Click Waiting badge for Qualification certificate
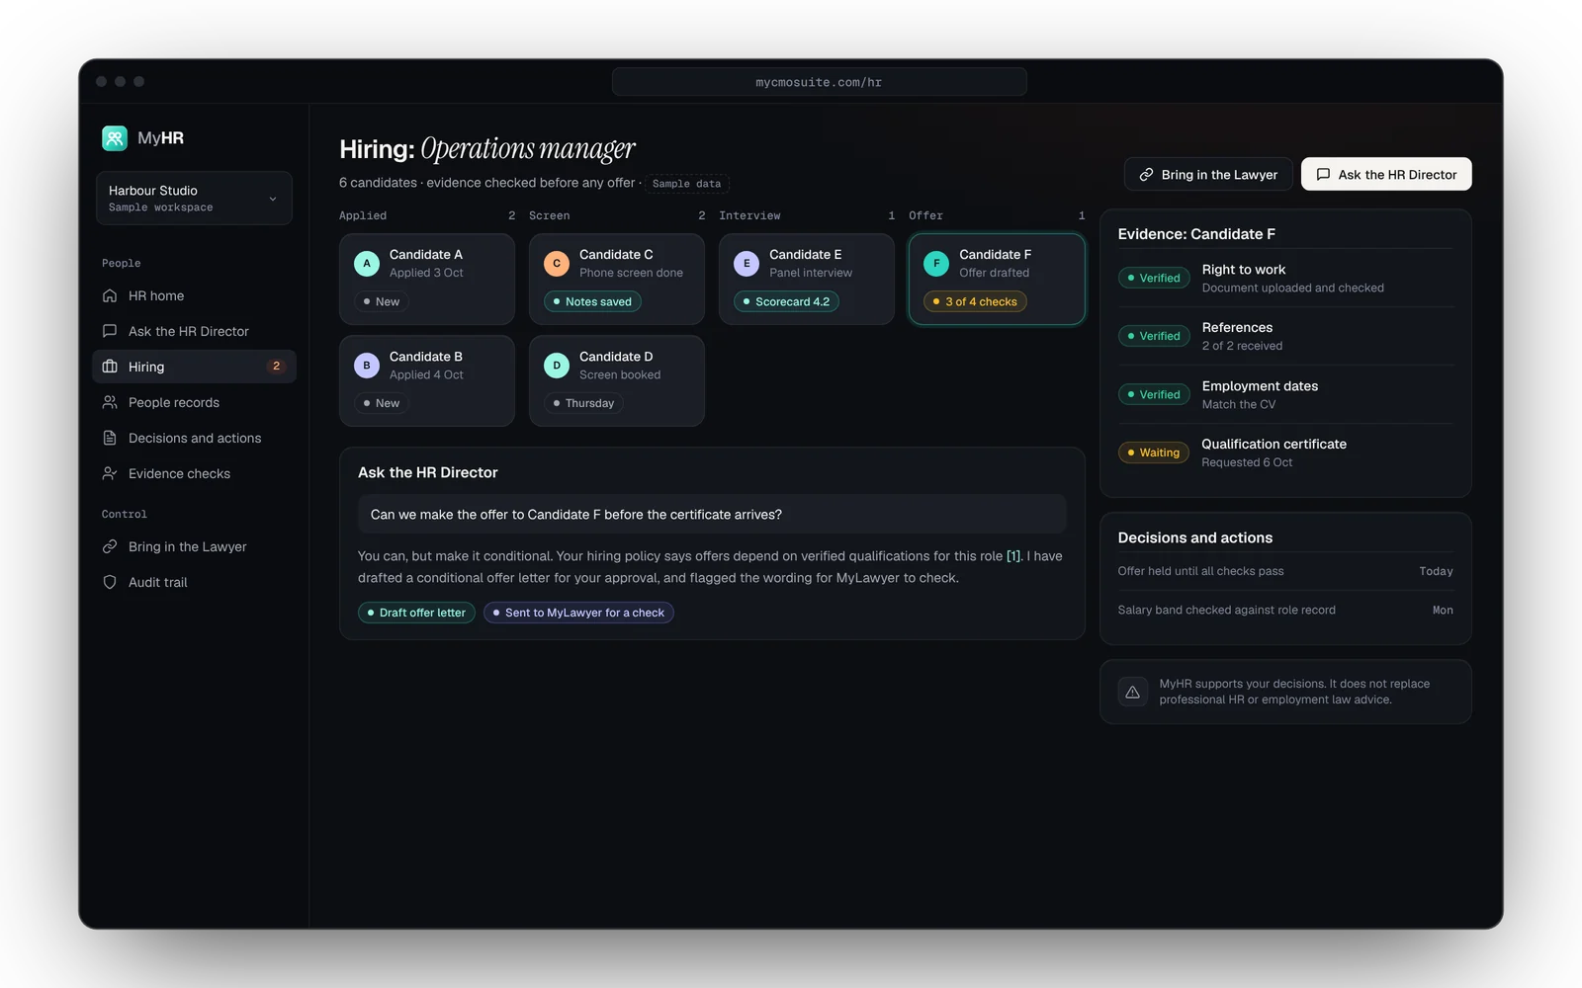 tap(1154, 453)
